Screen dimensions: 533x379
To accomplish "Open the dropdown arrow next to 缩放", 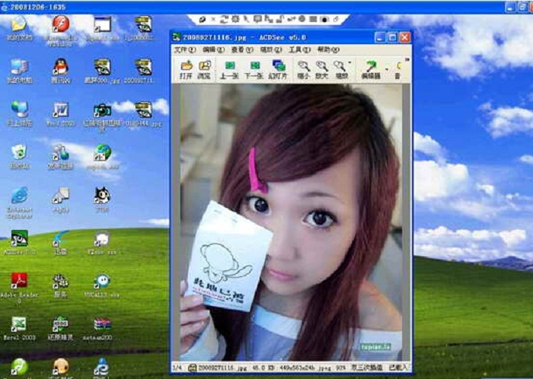I will (349, 63).
